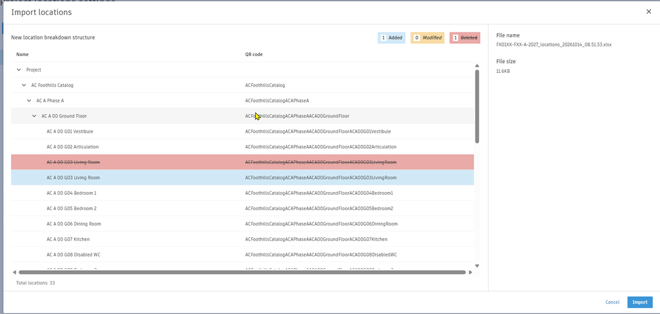This screenshot has width=660, height=314.
Task: Select the deleted strikethrough G03 Living Room row
Action: 242,162
